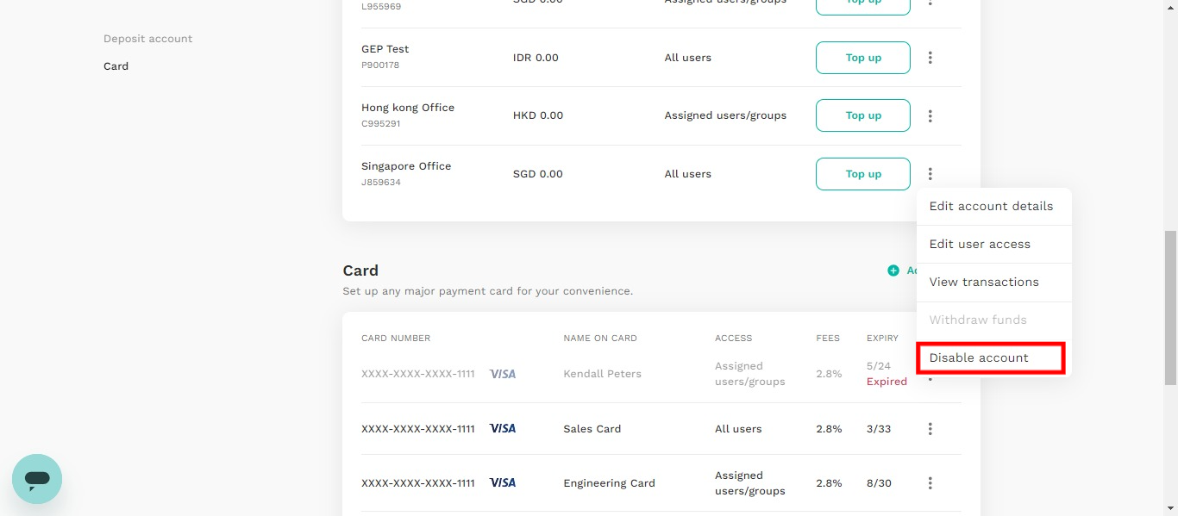Top up the Singapore Office account

tap(863, 174)
